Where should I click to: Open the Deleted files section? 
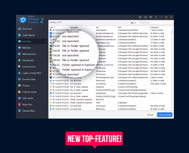click(x=20, y=111)
